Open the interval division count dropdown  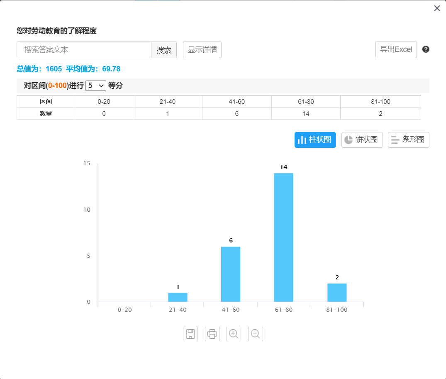tap(96, 86)
